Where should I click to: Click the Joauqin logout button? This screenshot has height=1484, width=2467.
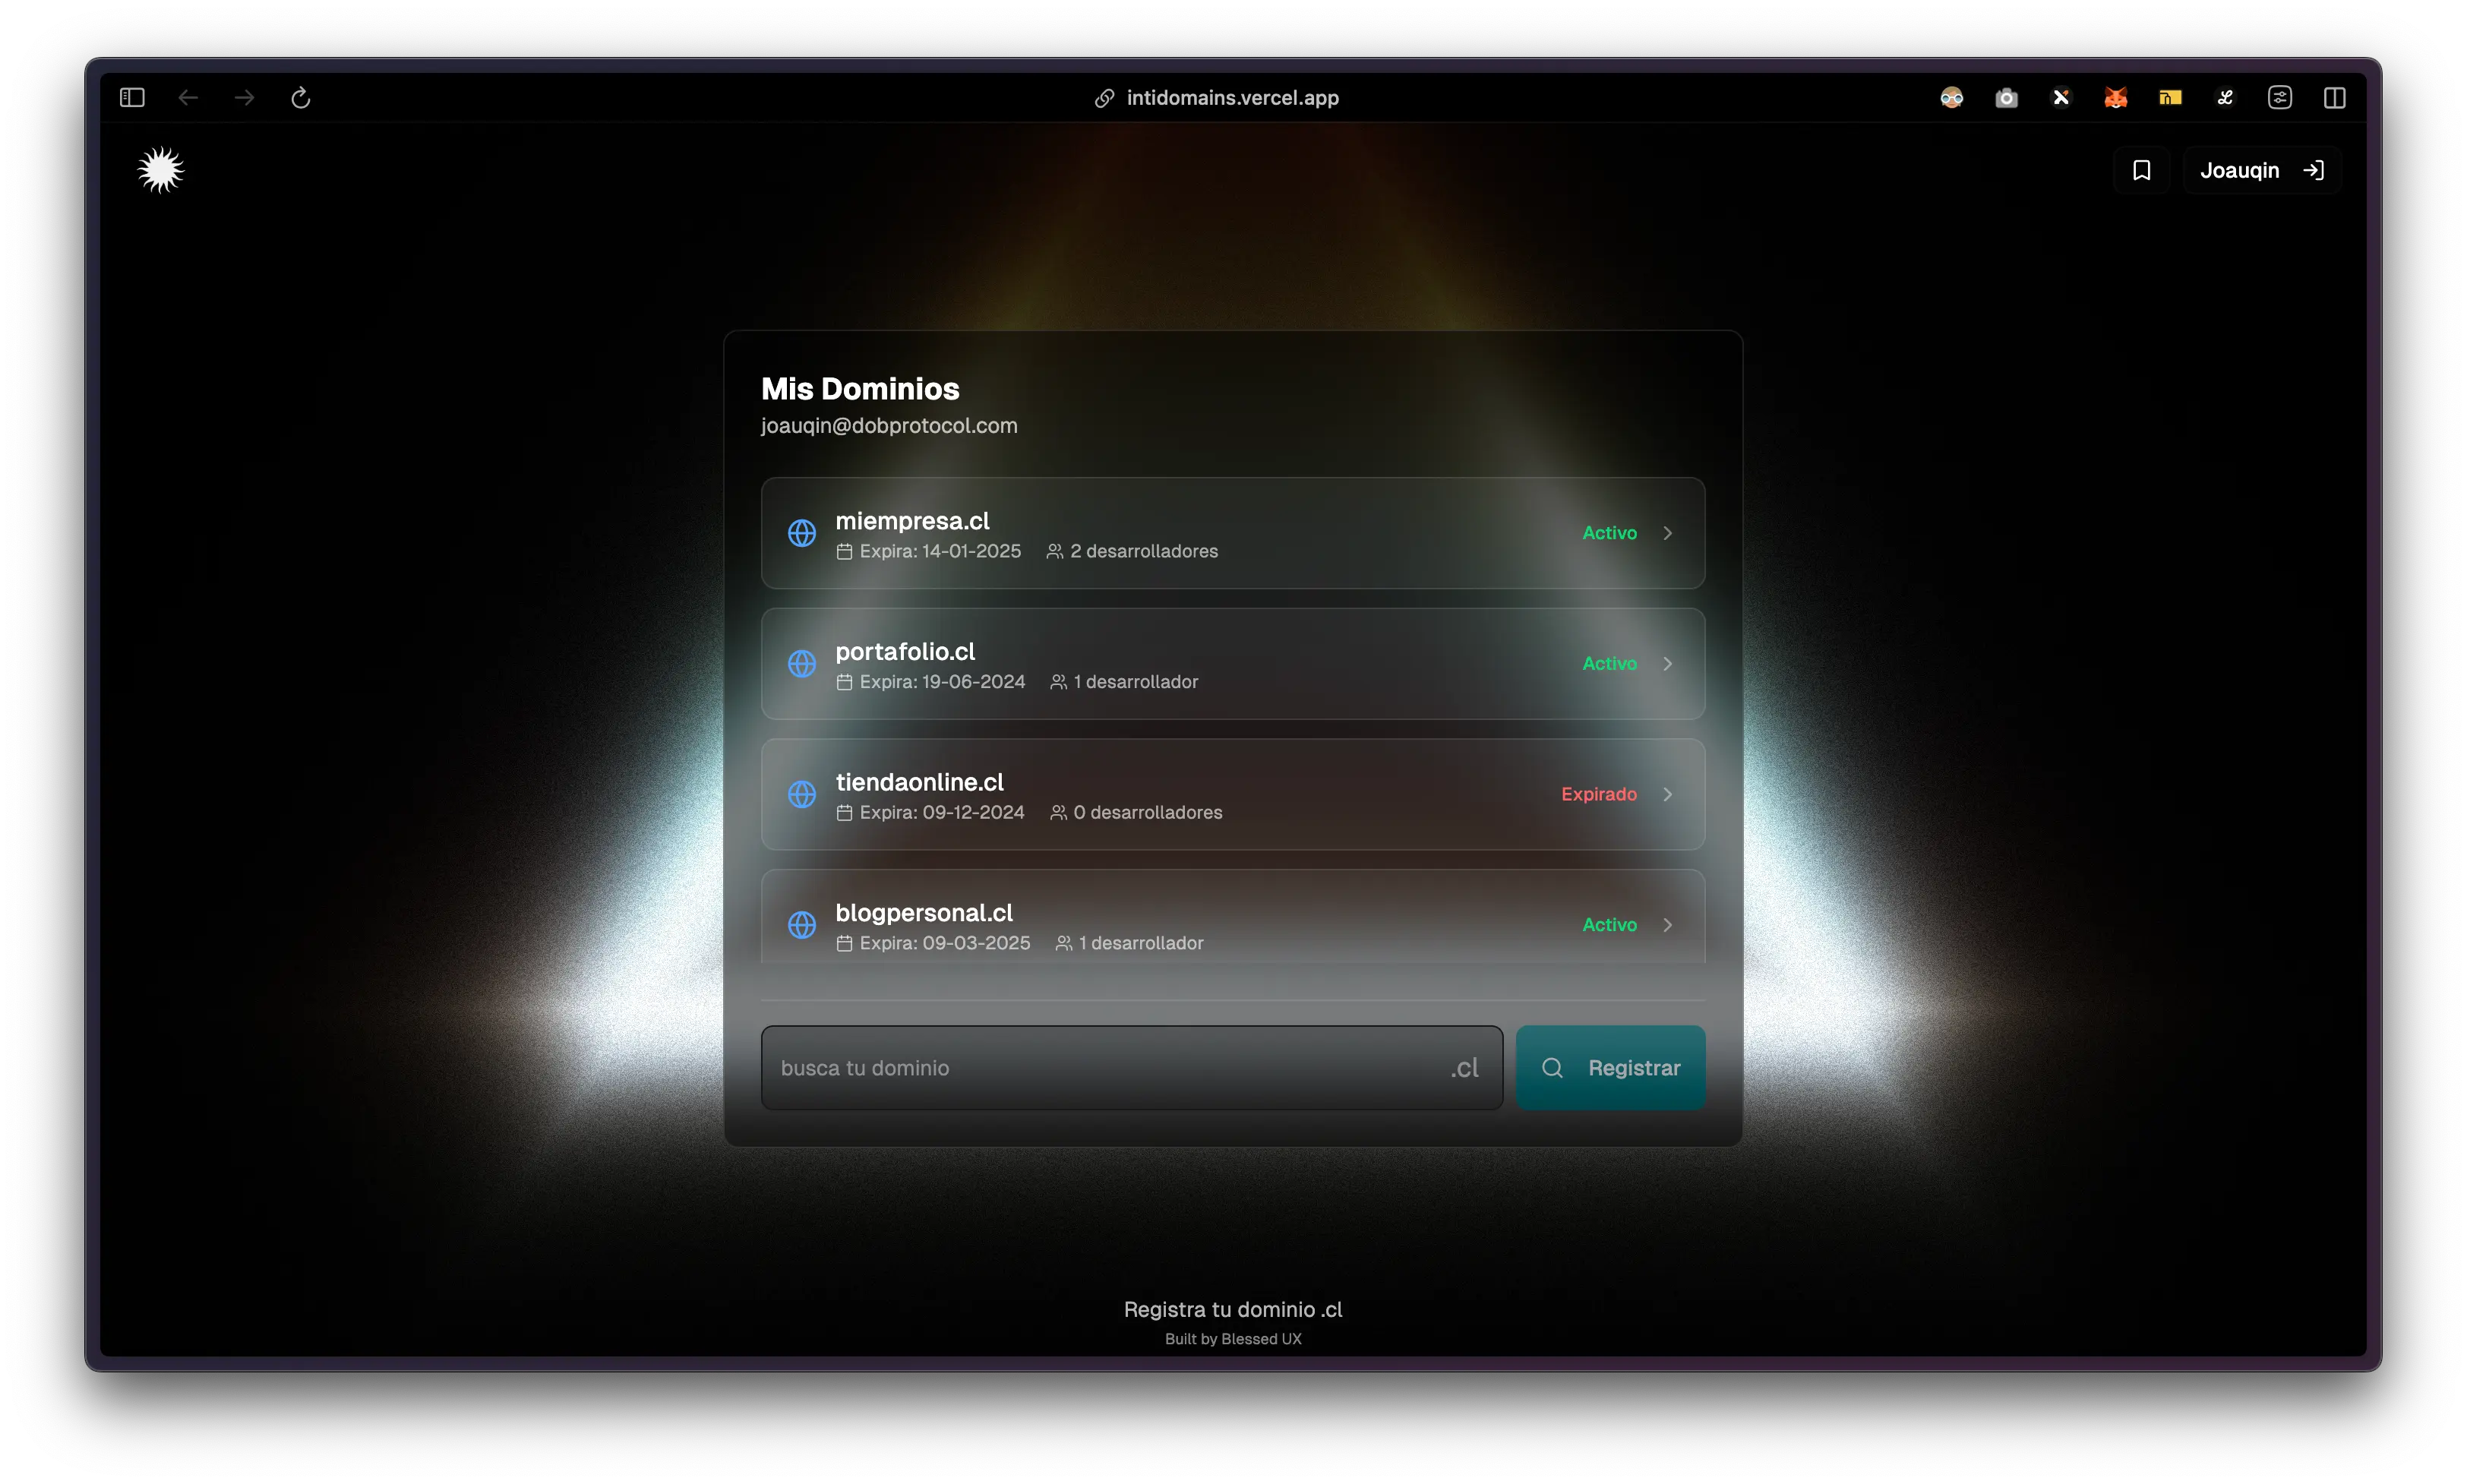[x=2261, y=170]
